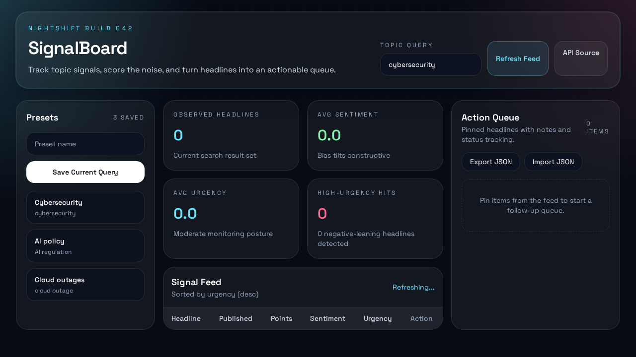
Task: Export the Action Queue as JSON
Action: [x=490, y=161]
